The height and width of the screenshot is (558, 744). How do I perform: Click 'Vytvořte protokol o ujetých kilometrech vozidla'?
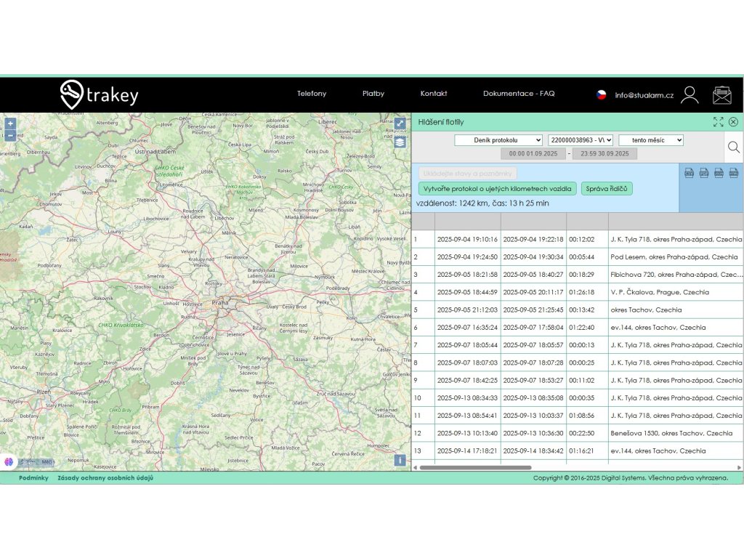pos(498,189)
